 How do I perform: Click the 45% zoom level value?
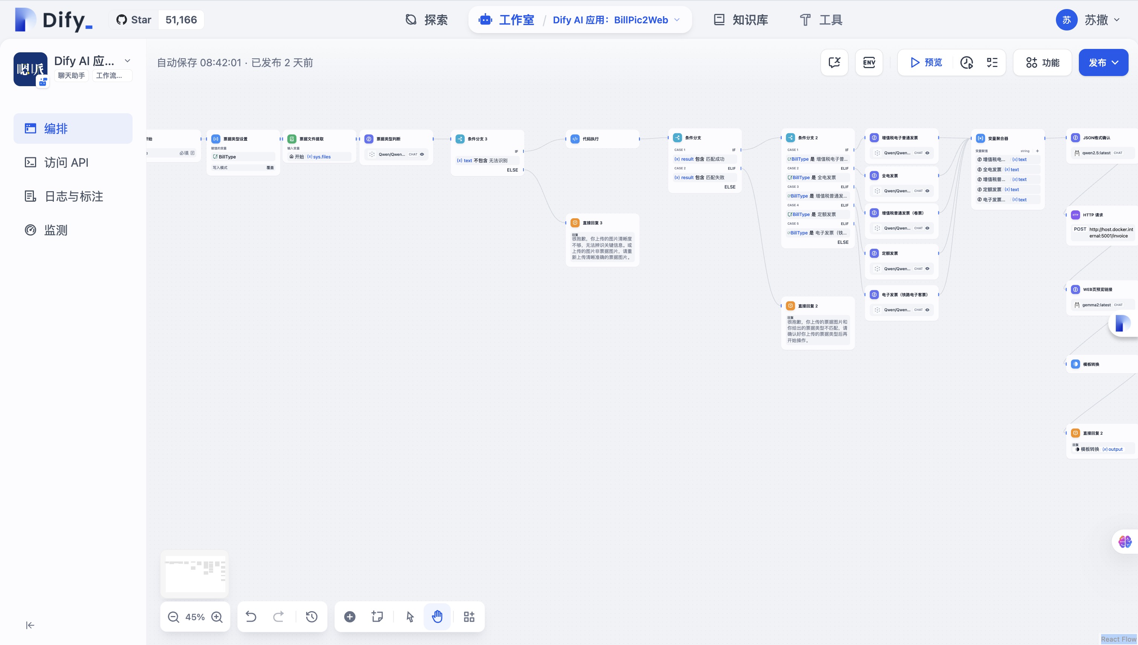[195, 617]
